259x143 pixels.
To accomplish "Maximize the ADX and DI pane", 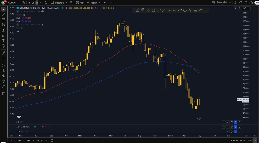I will [239, 127].
